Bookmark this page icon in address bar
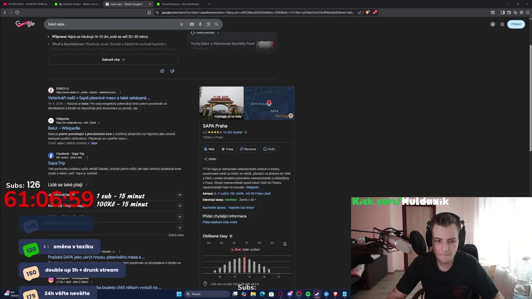The image size is (532, 299). click(x=149, y=12)
